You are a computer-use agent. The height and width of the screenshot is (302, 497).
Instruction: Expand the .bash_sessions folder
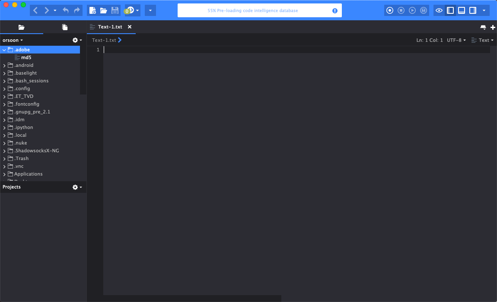(x=4, y=81)
